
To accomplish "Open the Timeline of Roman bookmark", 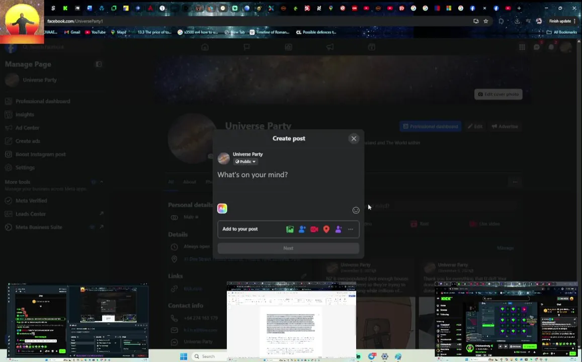I will click(x=269, y=32).
